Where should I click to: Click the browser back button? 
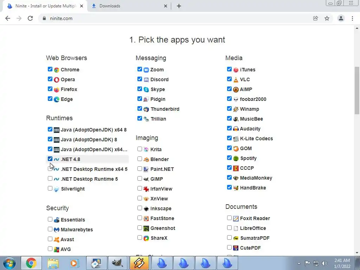click(8, 18)
